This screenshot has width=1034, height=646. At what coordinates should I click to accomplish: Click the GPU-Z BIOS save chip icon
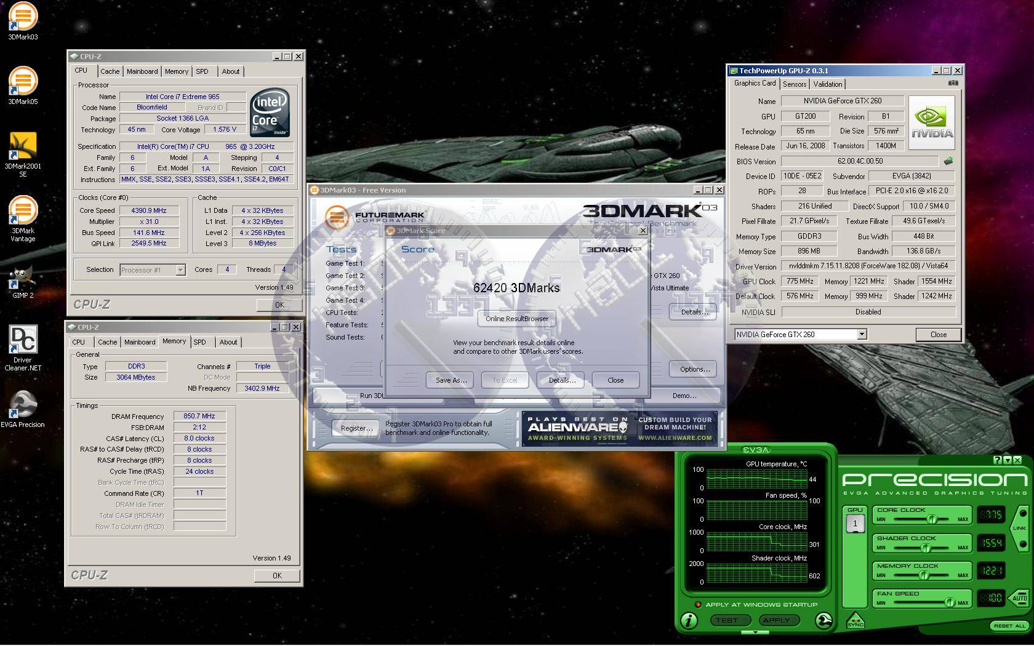coord(948,161)
